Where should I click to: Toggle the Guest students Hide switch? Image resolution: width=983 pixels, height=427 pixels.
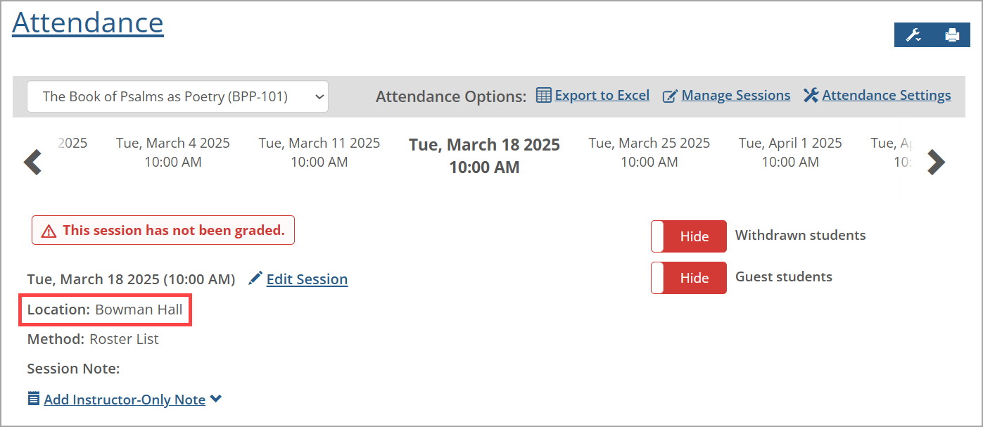(x=688, y=278)
